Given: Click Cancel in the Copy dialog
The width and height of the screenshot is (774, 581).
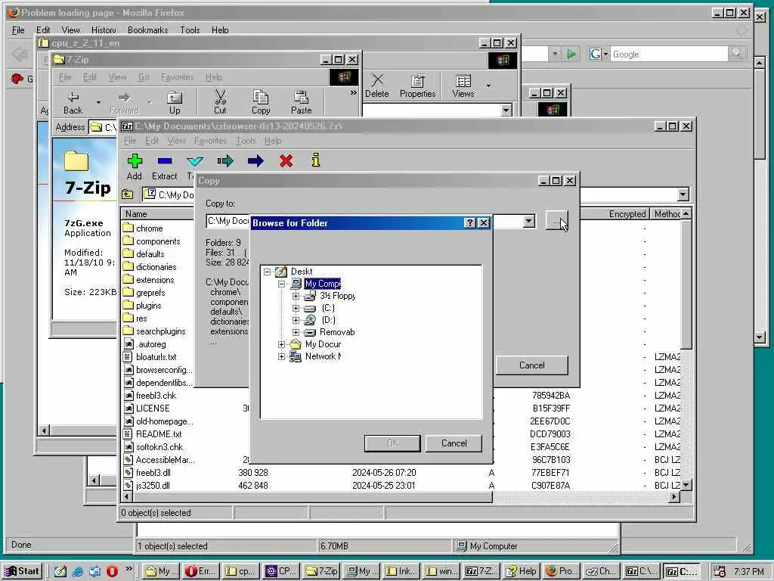Looking at the screenshot, I should coord(531,365).
